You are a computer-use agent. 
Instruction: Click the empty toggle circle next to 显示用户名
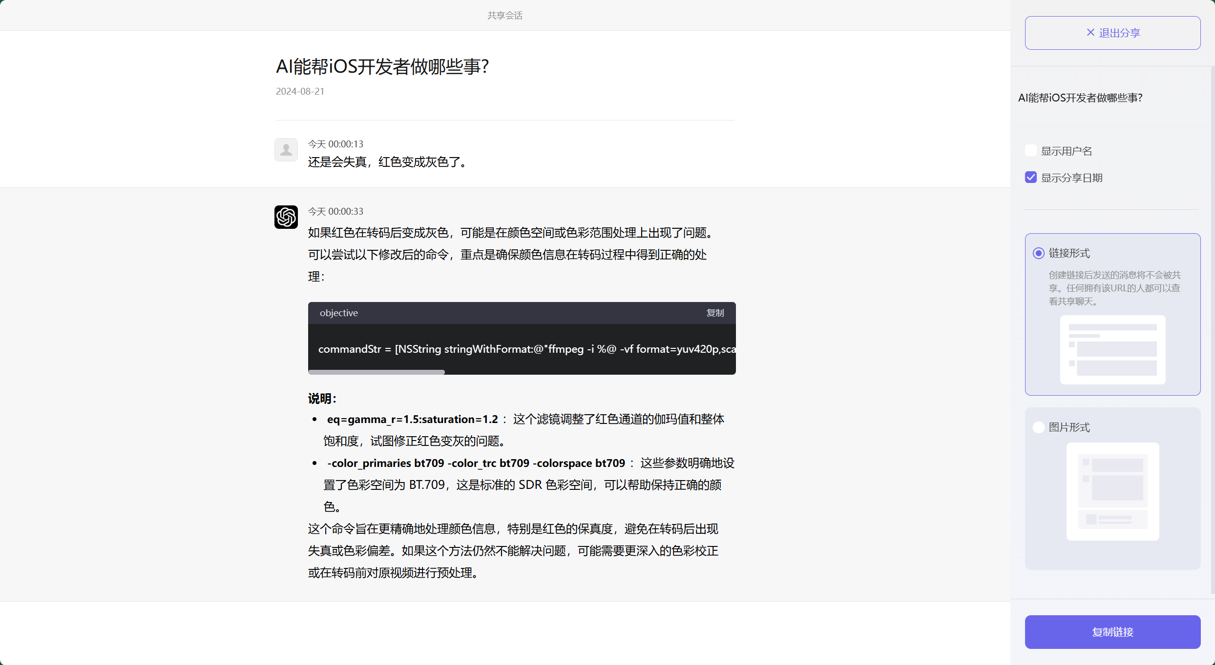[x=1030, y=150]
